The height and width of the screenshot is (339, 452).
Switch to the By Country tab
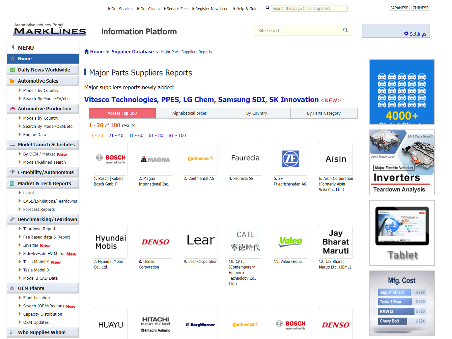[257, 113]
